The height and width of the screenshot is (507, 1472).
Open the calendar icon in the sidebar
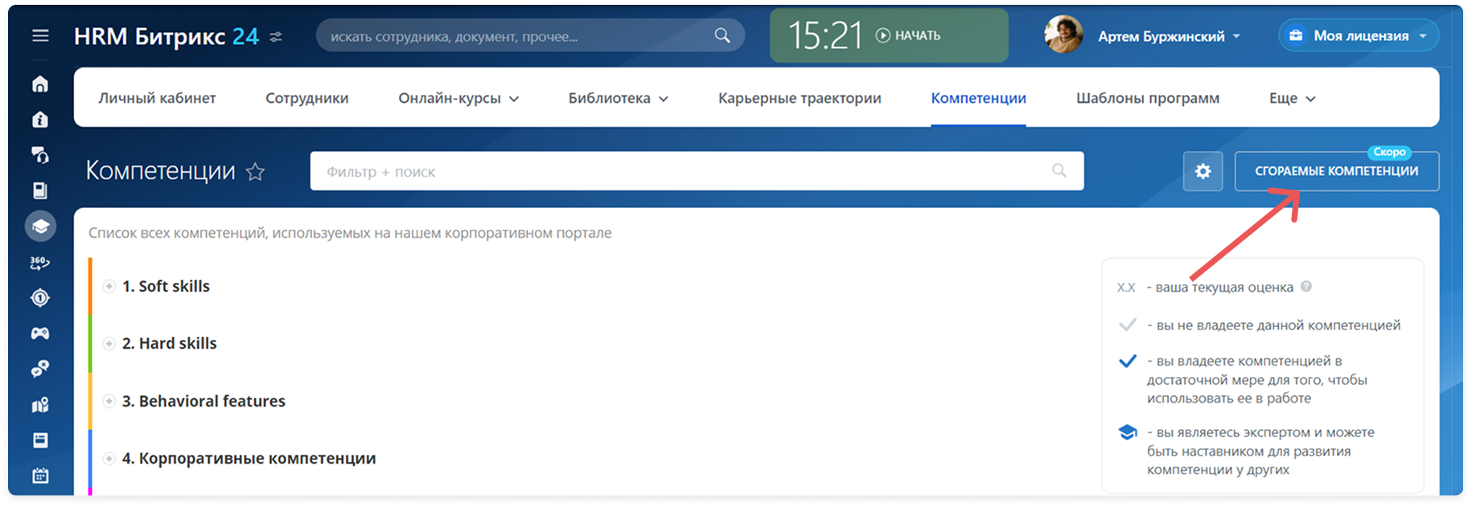(40, 476)
